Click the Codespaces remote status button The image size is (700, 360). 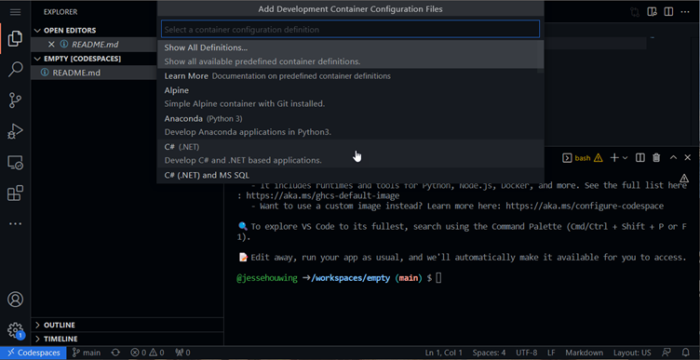34,353
